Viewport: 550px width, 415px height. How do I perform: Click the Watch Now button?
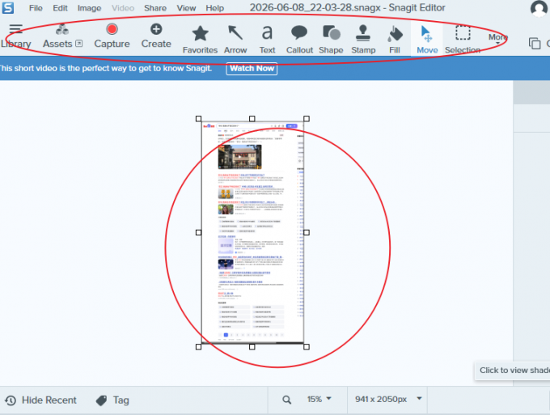pos(252,69)
